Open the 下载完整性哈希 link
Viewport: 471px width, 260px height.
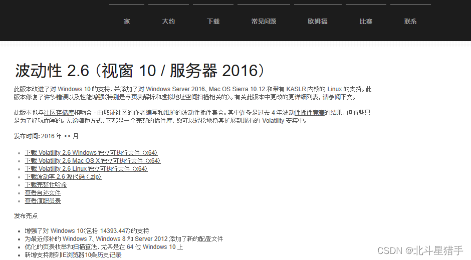point(46,185)
